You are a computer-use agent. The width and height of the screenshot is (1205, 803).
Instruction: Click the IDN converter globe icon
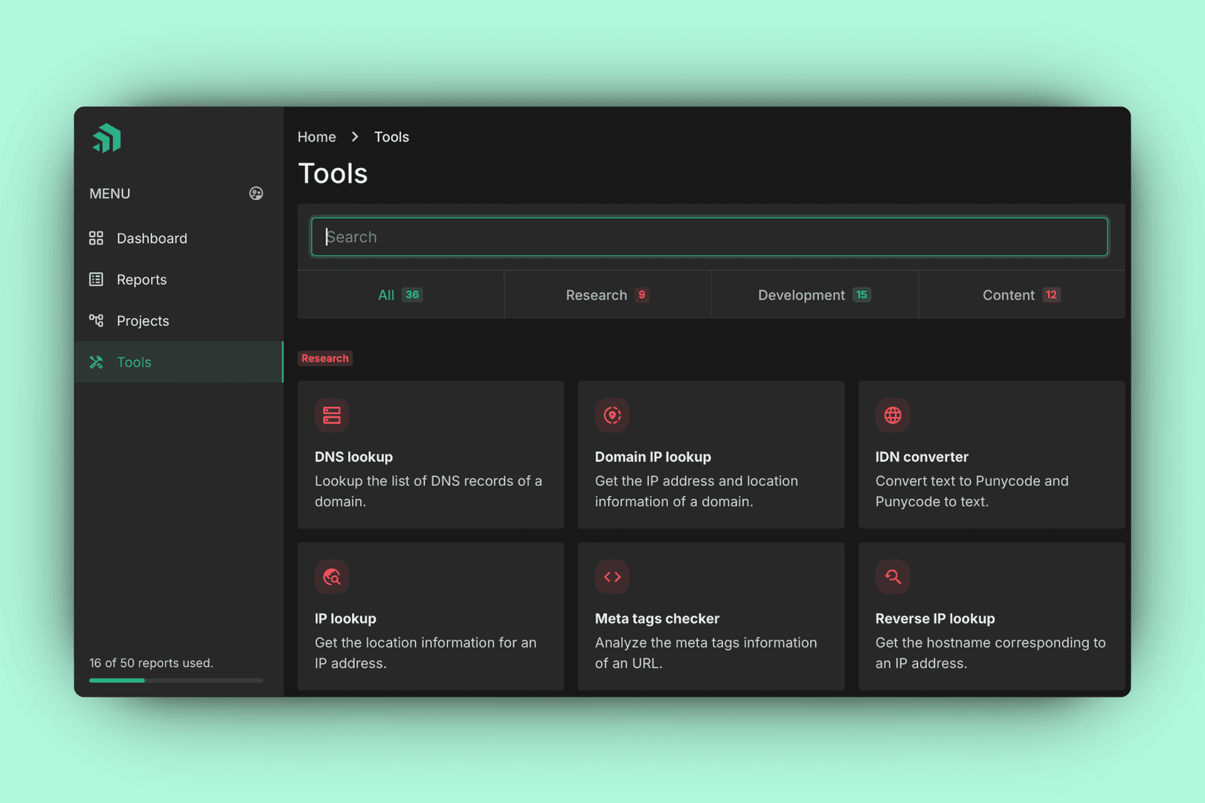tap(893, 415)
